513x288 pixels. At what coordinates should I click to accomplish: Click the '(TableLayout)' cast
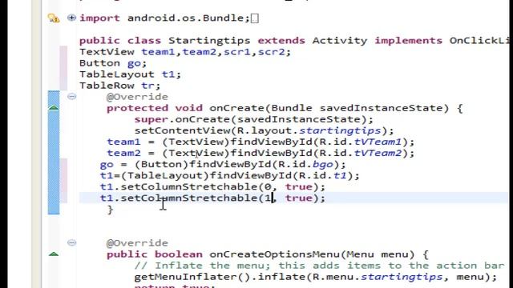pos(165,176)
